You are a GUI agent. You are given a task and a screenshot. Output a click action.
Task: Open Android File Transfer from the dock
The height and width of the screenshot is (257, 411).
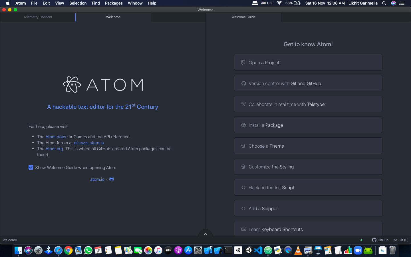pyautogui.click(x=368, y=250)
